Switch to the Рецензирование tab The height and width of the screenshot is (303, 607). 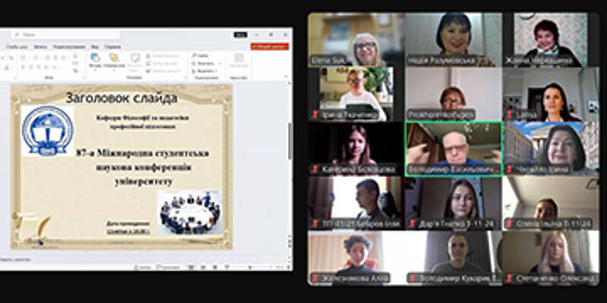pos(69,46)
